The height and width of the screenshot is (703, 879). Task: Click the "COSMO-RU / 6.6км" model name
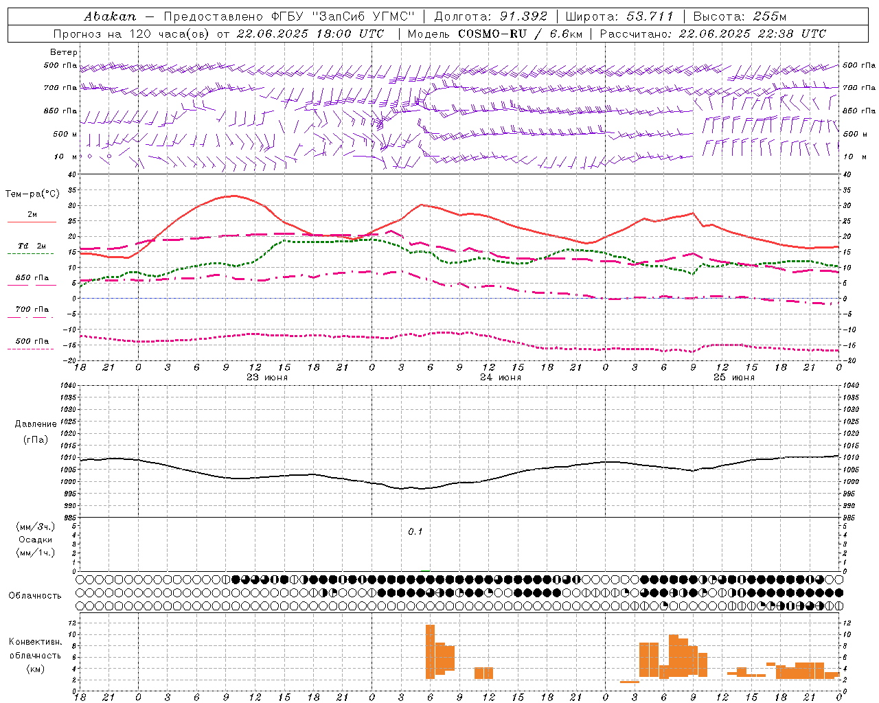click(520, 34)
